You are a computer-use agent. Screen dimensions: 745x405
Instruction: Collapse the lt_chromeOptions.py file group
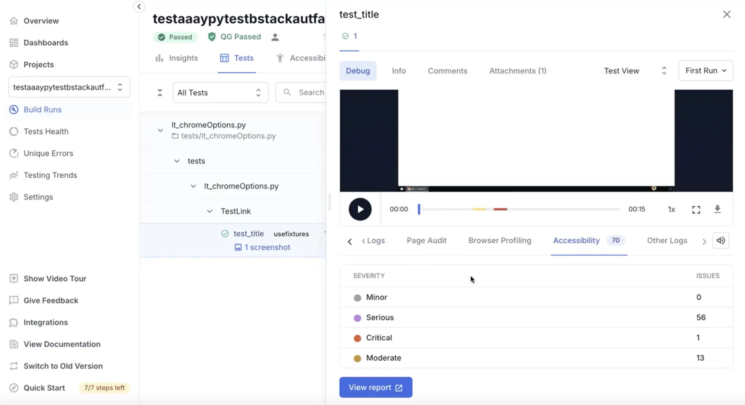pyautogui.click(x=160, y=130)
